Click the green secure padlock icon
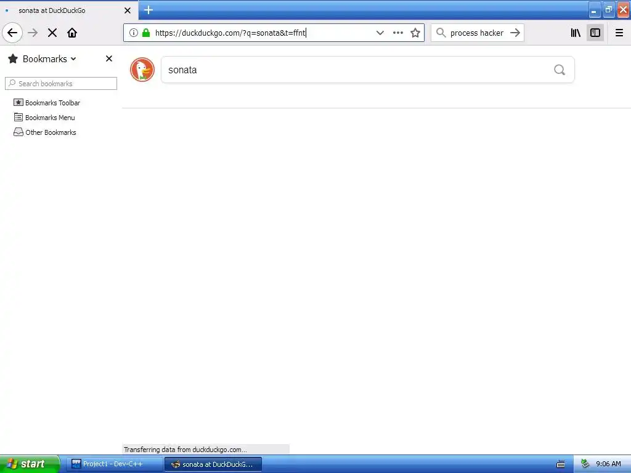Screen dimensions: 631x473 pos(146,33)
